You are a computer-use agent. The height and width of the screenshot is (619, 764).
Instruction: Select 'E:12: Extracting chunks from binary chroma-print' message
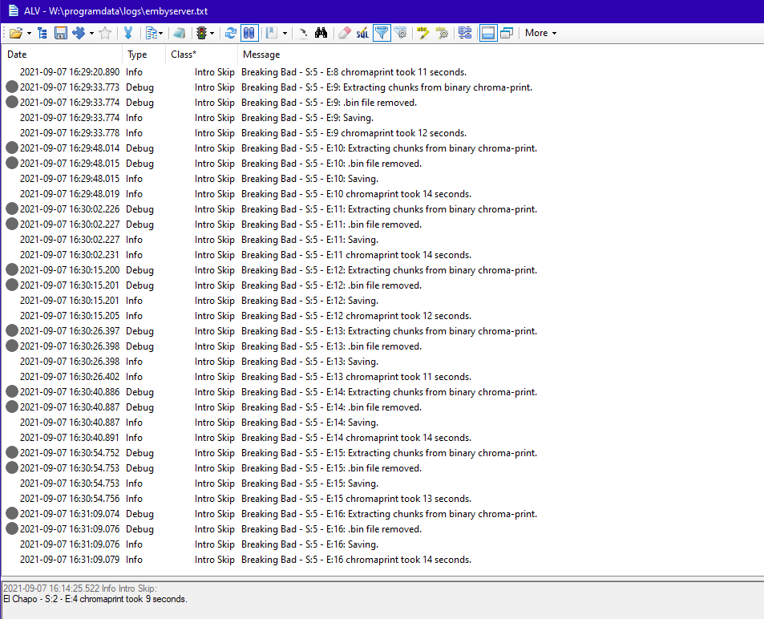(x=389, y=270)
